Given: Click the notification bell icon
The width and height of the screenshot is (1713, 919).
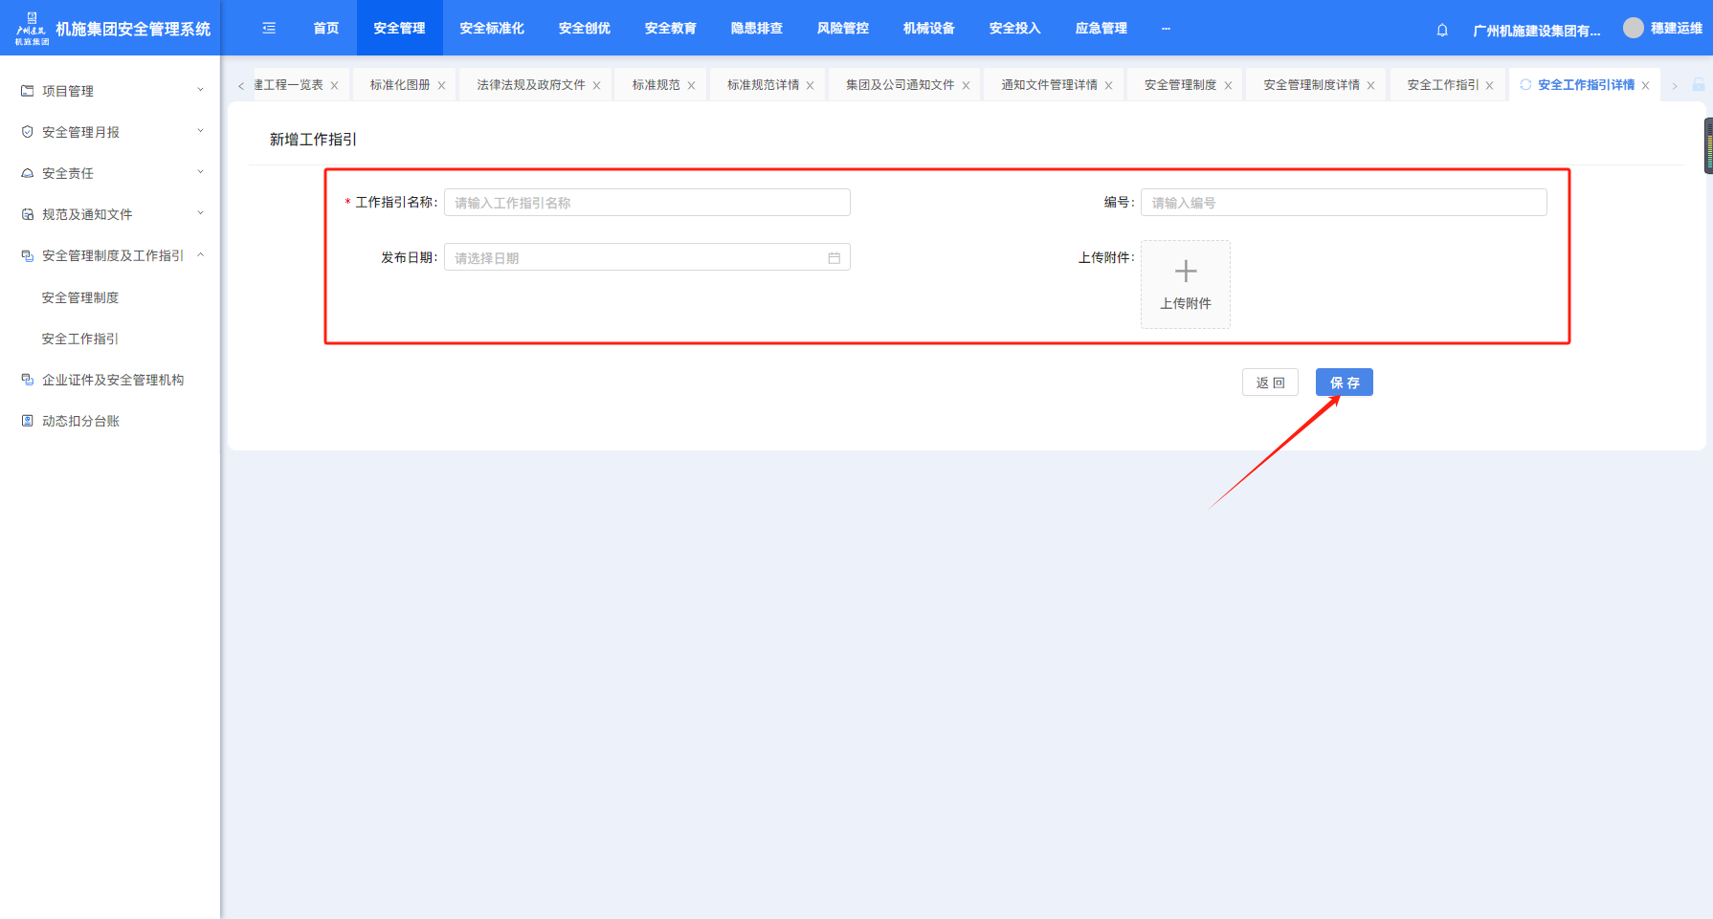Looking at the screenshot, I should [1442, 30].
